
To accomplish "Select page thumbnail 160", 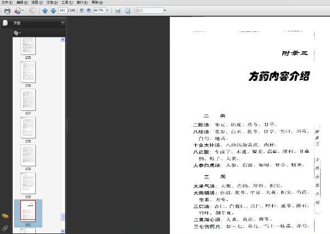I will 28,183.
